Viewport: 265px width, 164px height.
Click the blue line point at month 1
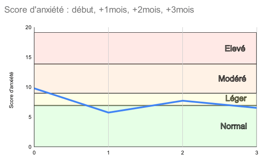pos(108,112)
